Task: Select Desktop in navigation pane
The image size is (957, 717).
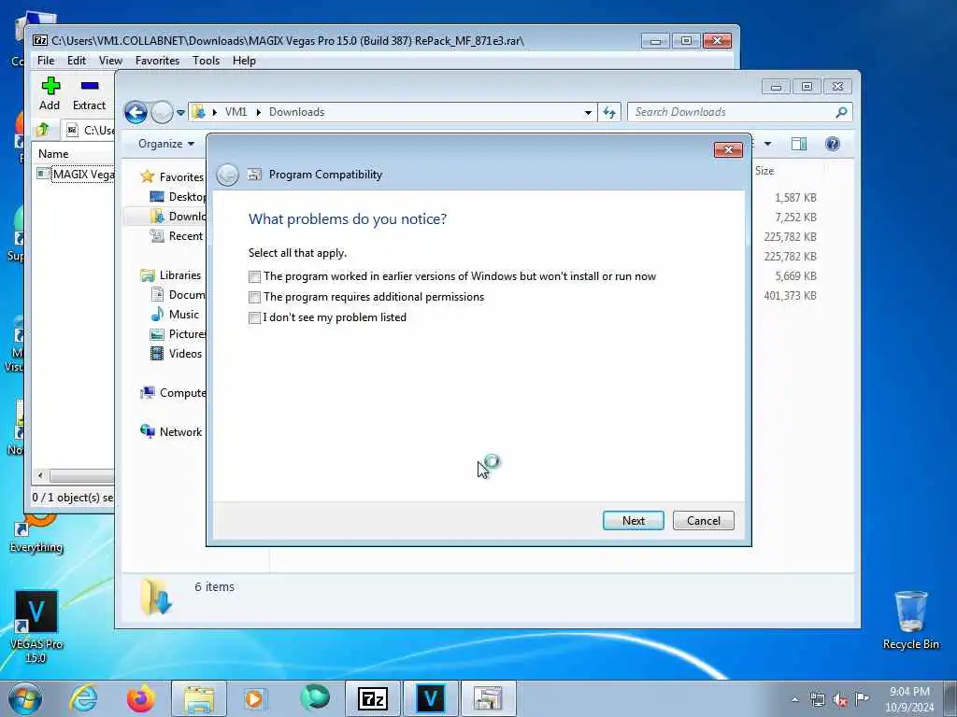Action: click(x=179, y=196)
